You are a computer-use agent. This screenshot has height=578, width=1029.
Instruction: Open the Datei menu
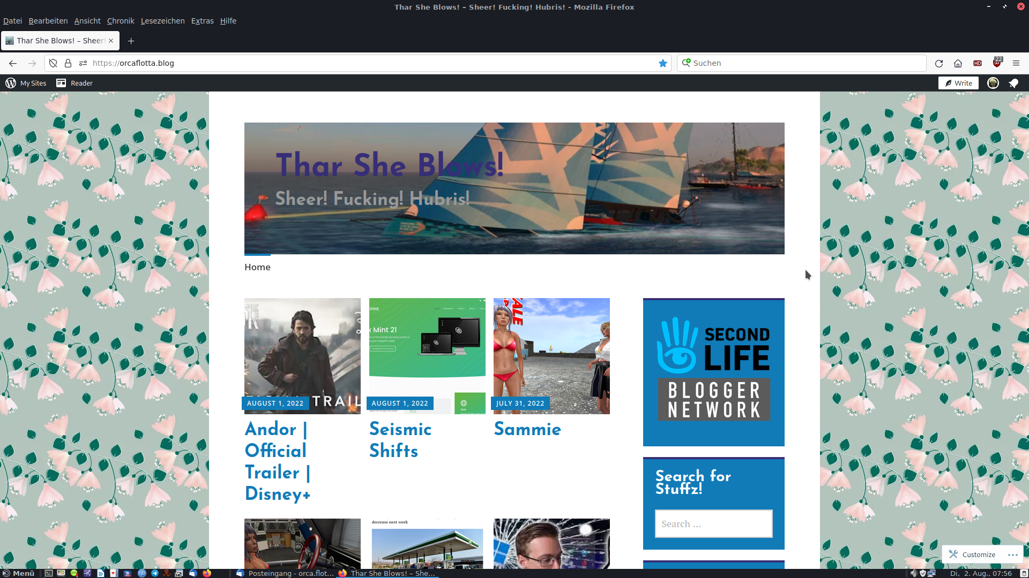(12, 21)
